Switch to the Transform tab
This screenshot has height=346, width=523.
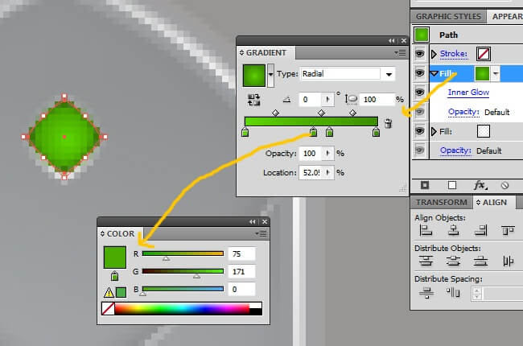(441, 203)
